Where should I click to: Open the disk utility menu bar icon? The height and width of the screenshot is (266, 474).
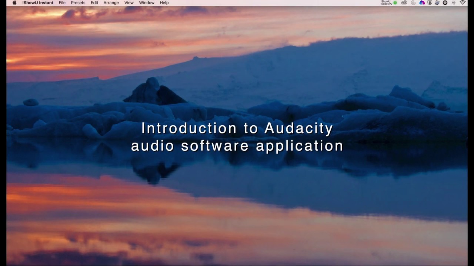pyautogui.click(x=437, y=3)
